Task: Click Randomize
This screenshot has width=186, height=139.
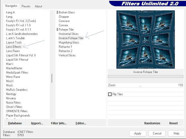Action: (152, 123)
